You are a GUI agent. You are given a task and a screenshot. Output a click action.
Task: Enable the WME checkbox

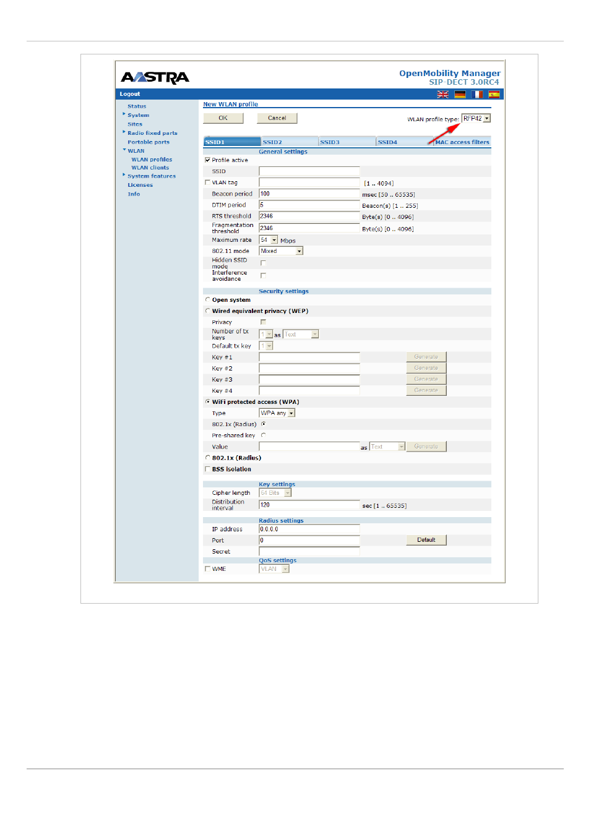pos(207,569)
